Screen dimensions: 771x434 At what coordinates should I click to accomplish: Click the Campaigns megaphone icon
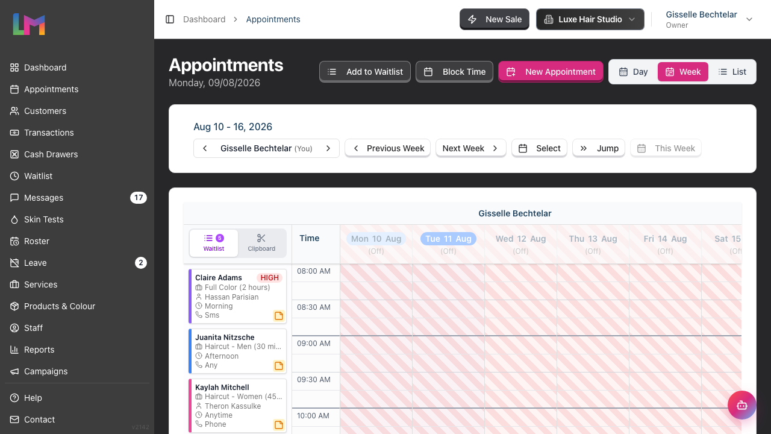(x=14, y=371)
